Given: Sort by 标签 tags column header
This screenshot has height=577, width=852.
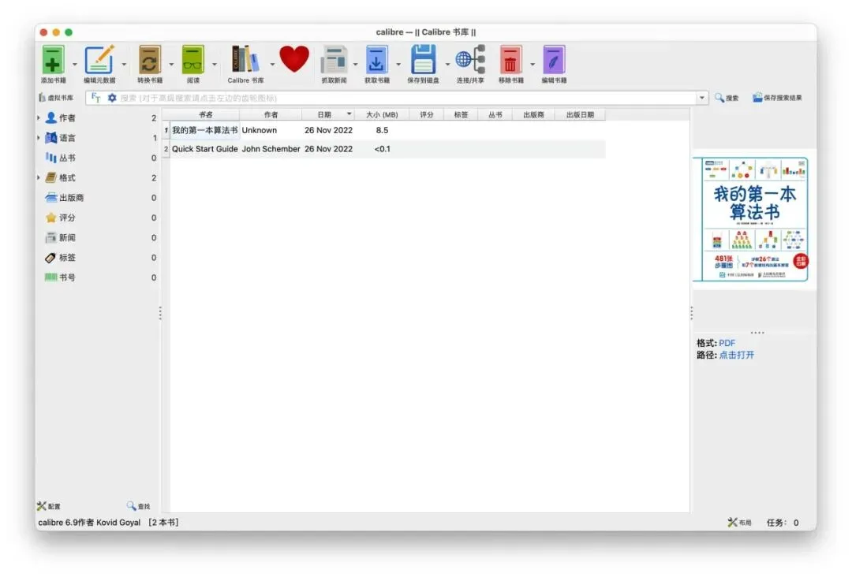Looking at the screenshot, I should (461, 114).
